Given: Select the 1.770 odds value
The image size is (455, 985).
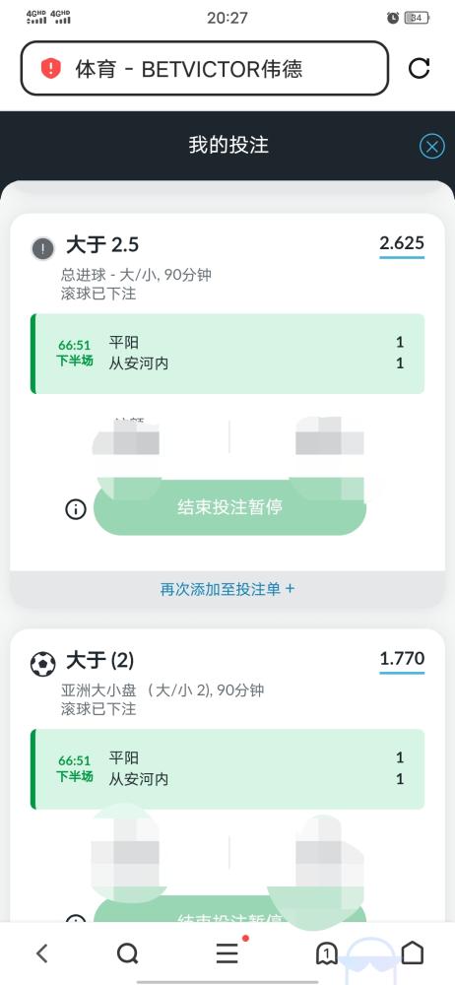Looking at the screenshot, I should [x=402, y=659].
